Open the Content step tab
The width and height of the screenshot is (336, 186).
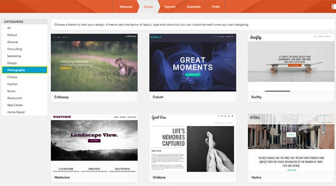[x=170, y=7]
